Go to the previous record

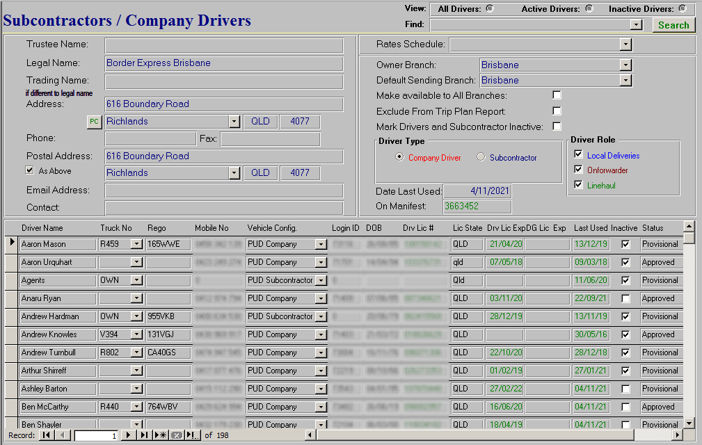[x=63, y=435]
